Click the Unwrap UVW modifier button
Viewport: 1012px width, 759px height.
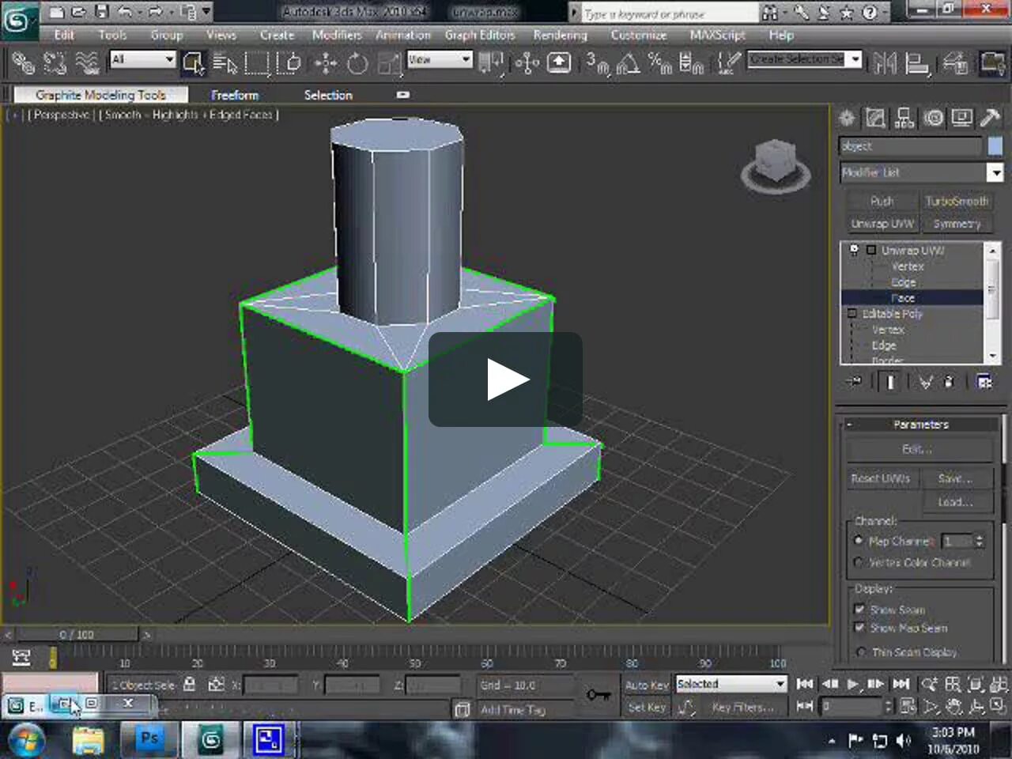pyautogui.click(x=882, y=224)
